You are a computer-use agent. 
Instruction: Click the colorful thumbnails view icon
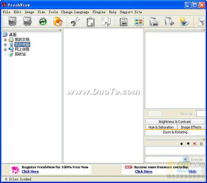(x=139, y=22)
